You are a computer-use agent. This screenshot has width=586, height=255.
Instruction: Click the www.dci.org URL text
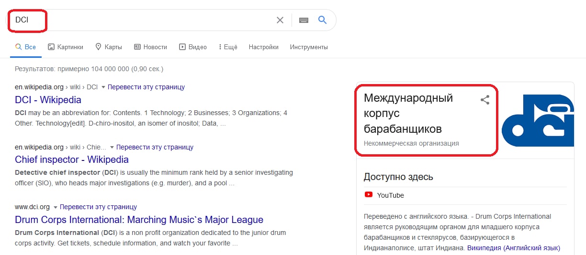pos(32,207)
